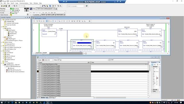Open the Show All Tags filter dropdown
The image size is (184, 104).
(108, 60)
